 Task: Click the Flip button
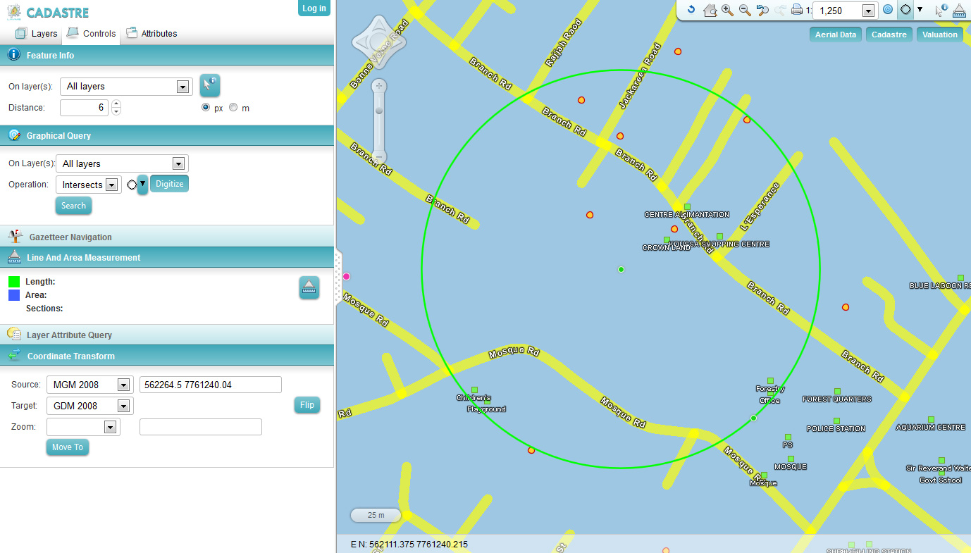(307, 405)
